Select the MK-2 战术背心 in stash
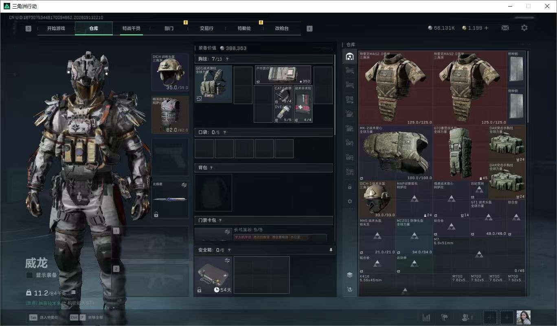Viewport: 557px width, 326px height. click(x=396, y=153)
